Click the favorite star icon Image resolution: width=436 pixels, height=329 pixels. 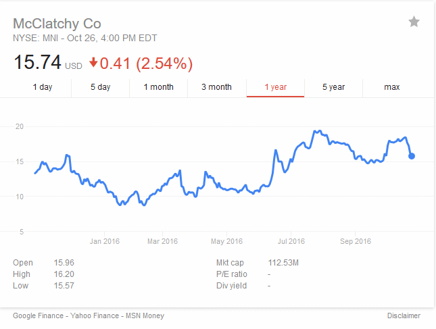pos(414,22)
